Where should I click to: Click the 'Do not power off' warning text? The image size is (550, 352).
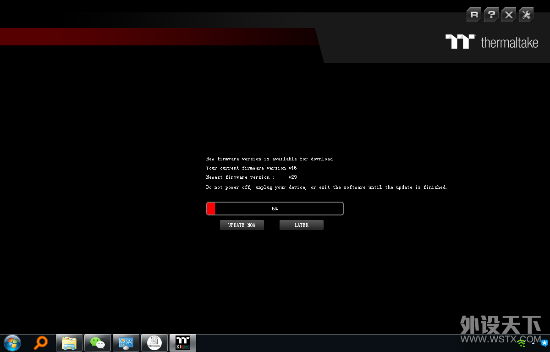[326, 187]
